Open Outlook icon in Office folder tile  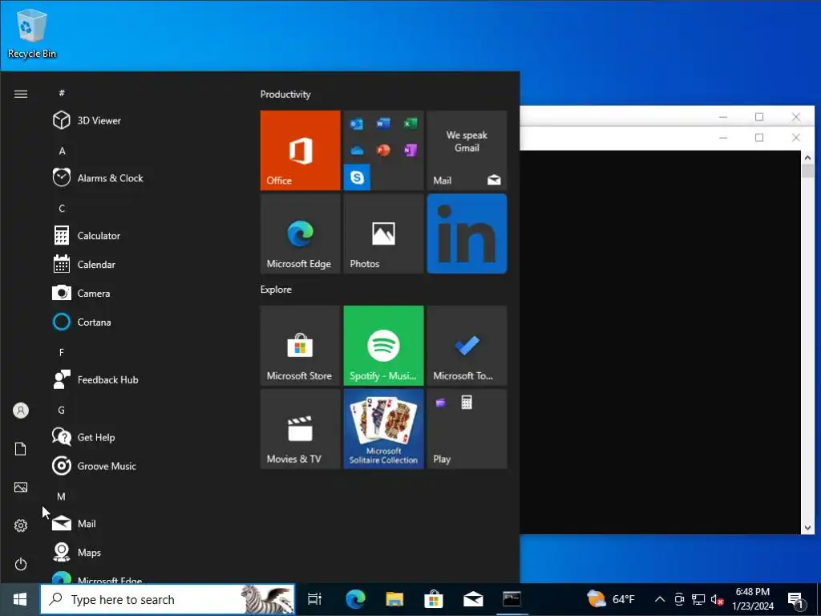357,124
